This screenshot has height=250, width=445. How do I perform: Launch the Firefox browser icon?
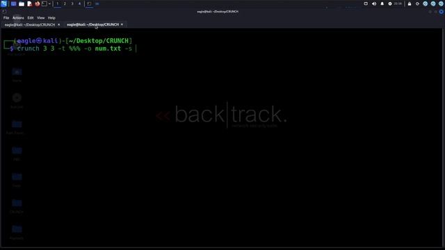coord(37,3)
